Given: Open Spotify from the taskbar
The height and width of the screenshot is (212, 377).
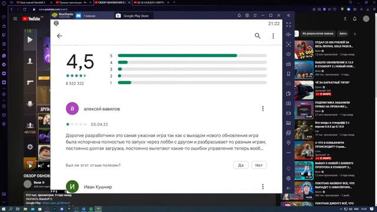Looking at the screenshot, I should pos(91,209).
